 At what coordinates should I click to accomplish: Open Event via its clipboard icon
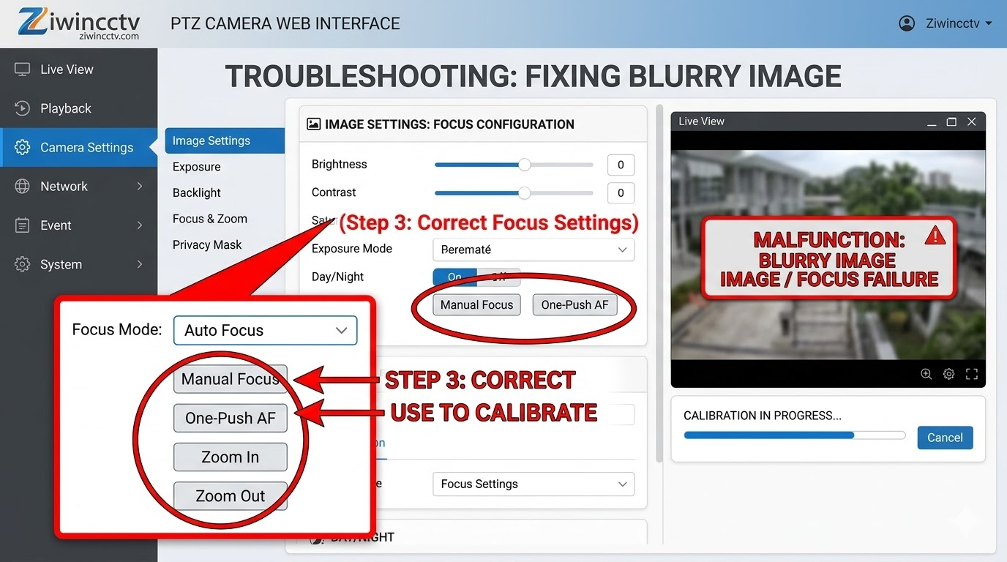tap(23, 225)
